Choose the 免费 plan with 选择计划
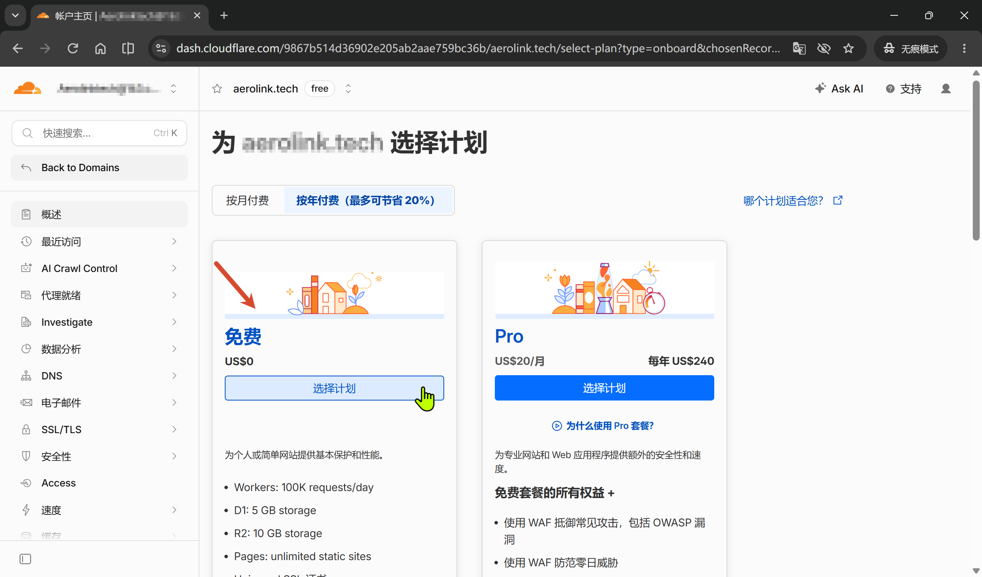 click(x=334, y=388)
